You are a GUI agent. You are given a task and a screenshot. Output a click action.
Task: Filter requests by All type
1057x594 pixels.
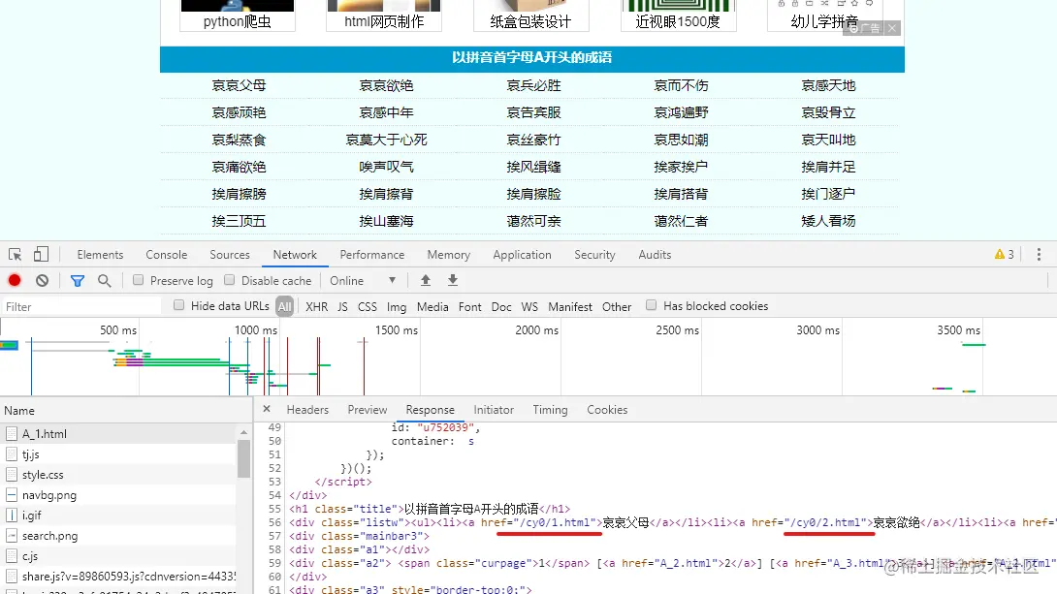[x=284, y=306]
